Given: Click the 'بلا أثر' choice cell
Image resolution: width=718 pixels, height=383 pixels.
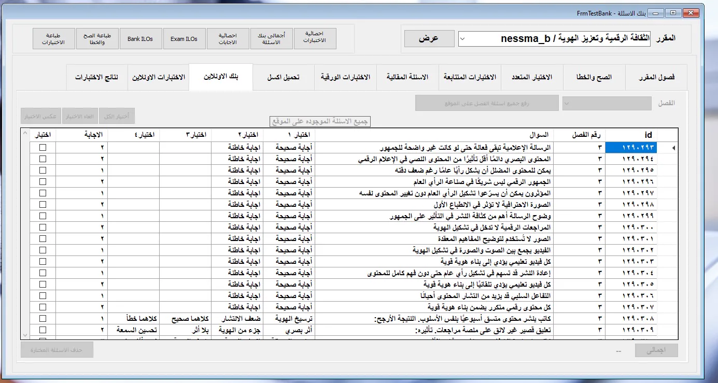Looking at the screenshot, I should 185,330.
